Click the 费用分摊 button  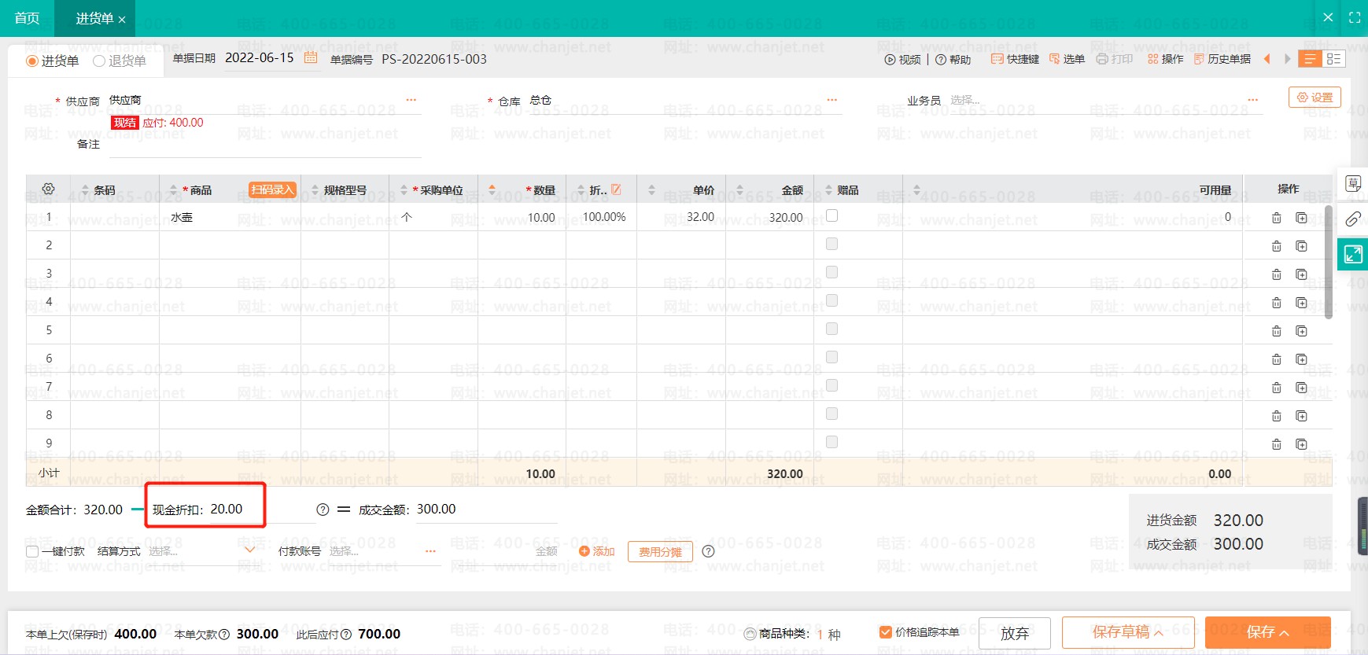(x=660, y=552)
